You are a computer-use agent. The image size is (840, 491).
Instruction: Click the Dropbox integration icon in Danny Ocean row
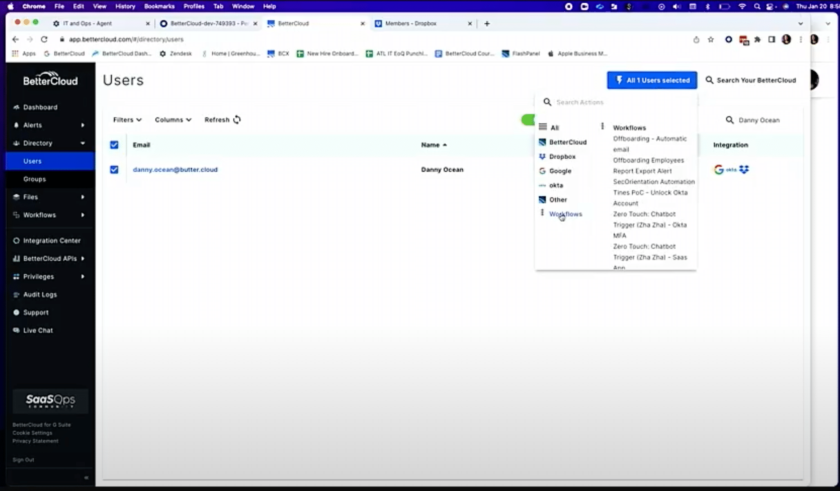tap(744, 170)
